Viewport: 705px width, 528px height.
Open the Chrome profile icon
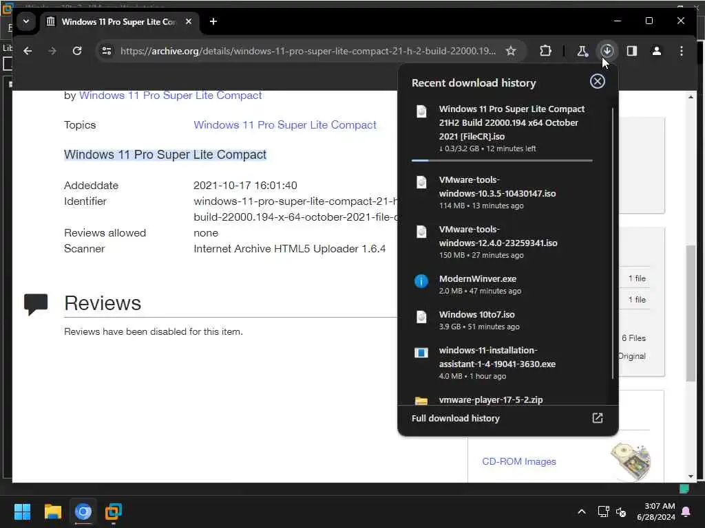[656, 51]
